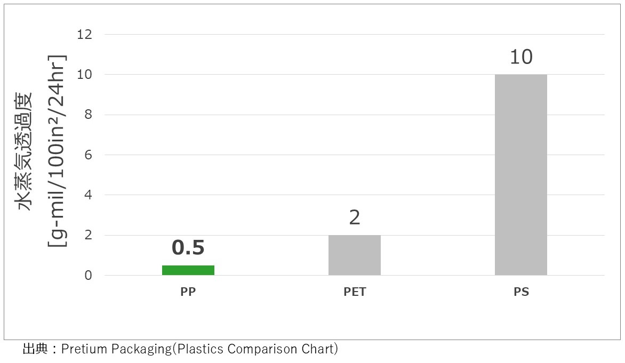Select the y-axis tick label 2

point(88,235)
